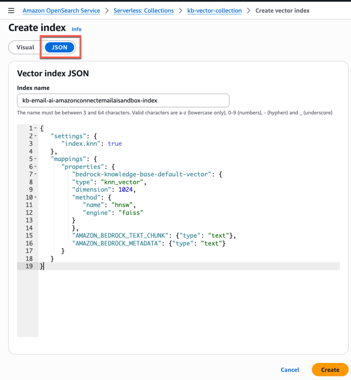Image resolution: width=351 pixels, height=380 pixels.
Task: Collapse the root JSON object on line 1
Action: pos(35,128)
